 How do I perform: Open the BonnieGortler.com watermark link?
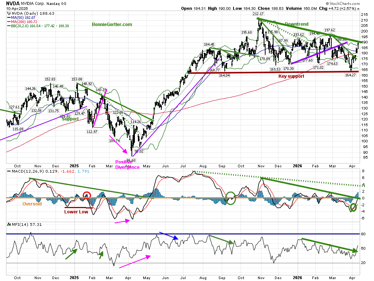[112, 25]
